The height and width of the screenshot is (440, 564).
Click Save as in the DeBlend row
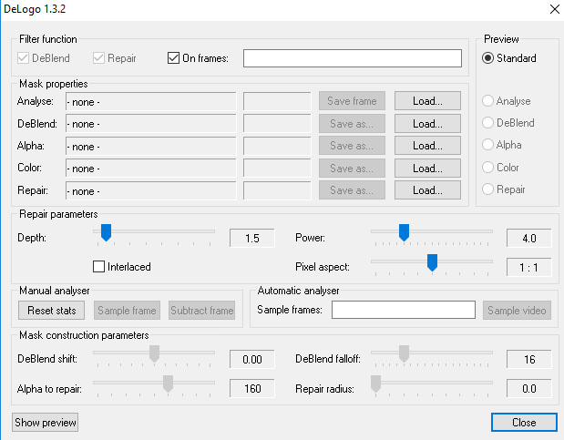point(352,123)
